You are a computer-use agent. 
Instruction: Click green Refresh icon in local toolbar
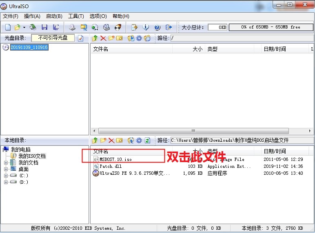coord(147,141)
